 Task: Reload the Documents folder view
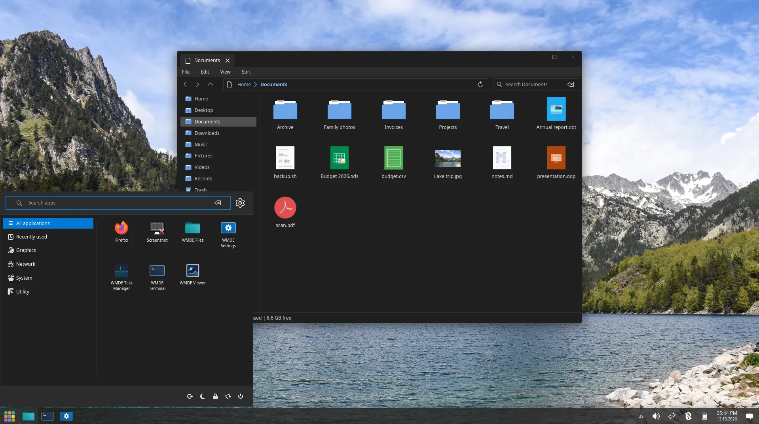(480, 84)
